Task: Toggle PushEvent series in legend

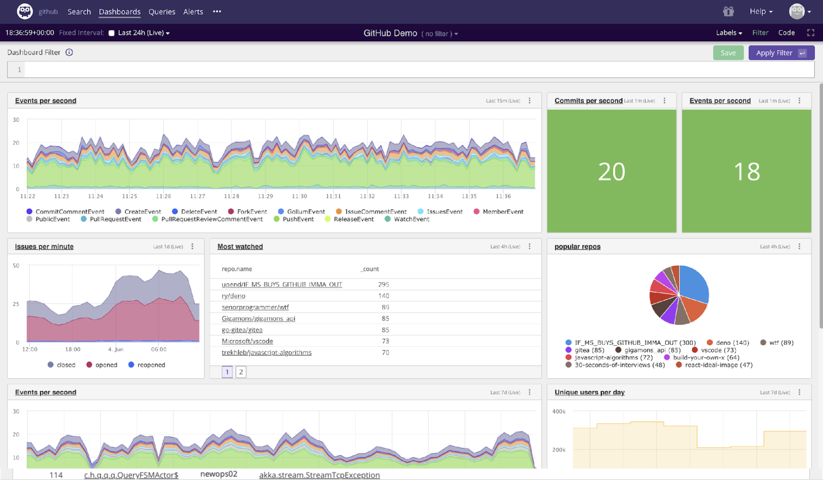Action: [293, 219]
